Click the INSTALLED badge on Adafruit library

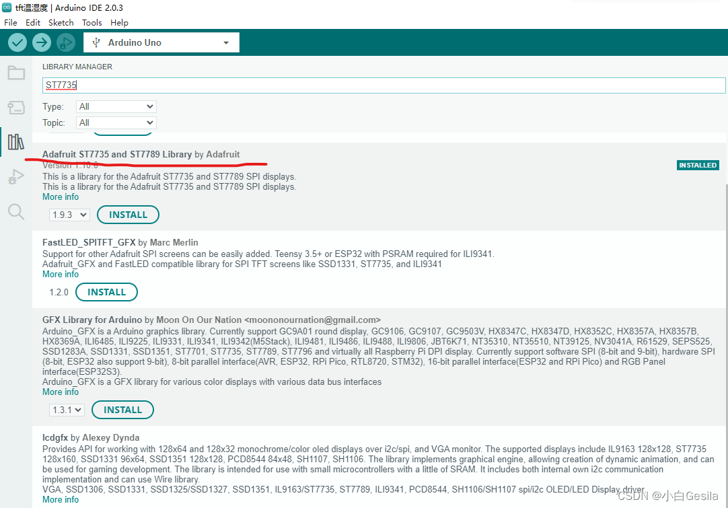(698, 166)
